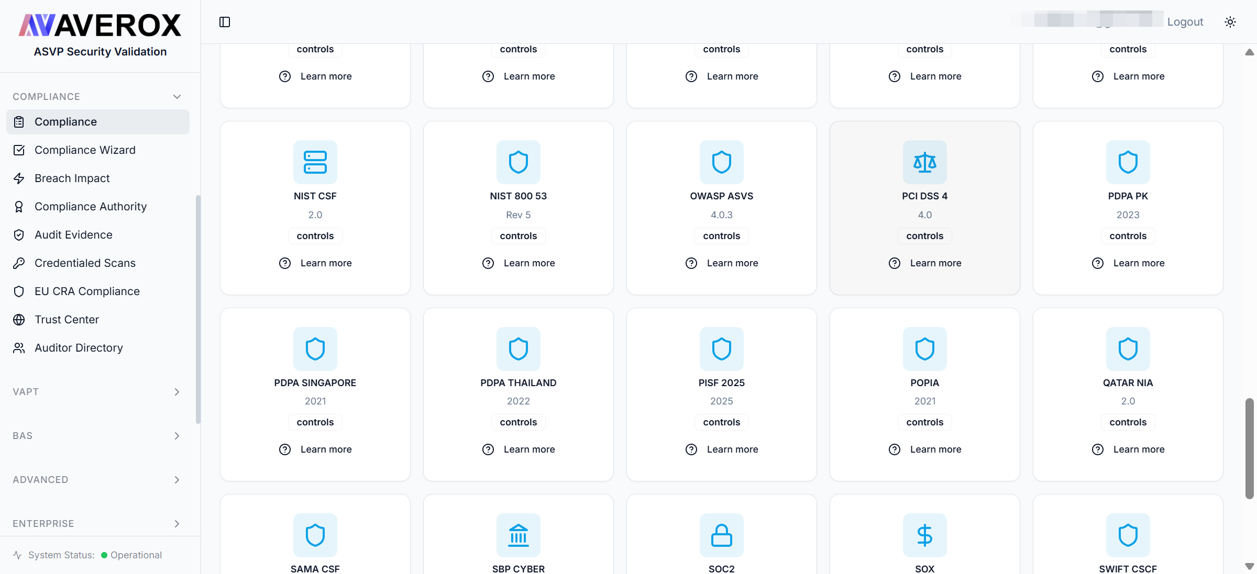Click controls badge on PCI DSS 4 card

(x=925, y=236)
